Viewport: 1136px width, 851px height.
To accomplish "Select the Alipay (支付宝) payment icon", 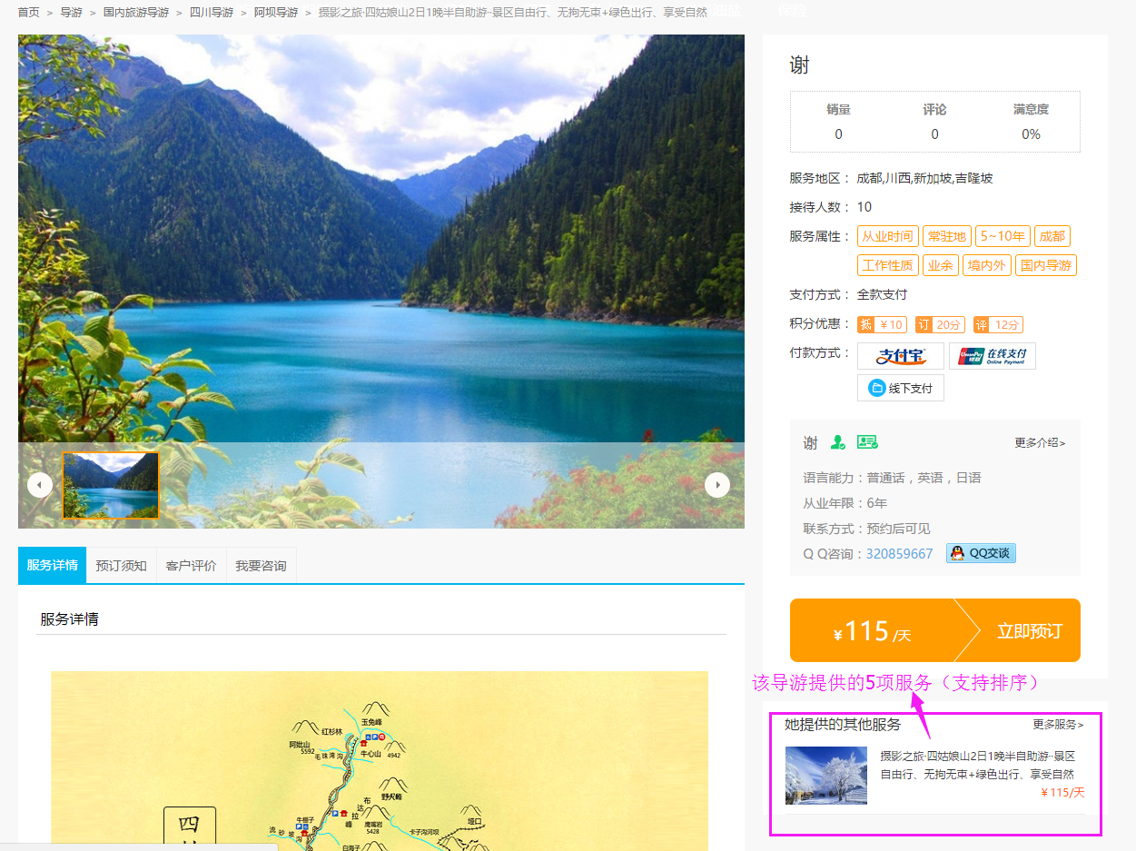I will (900, 356).
